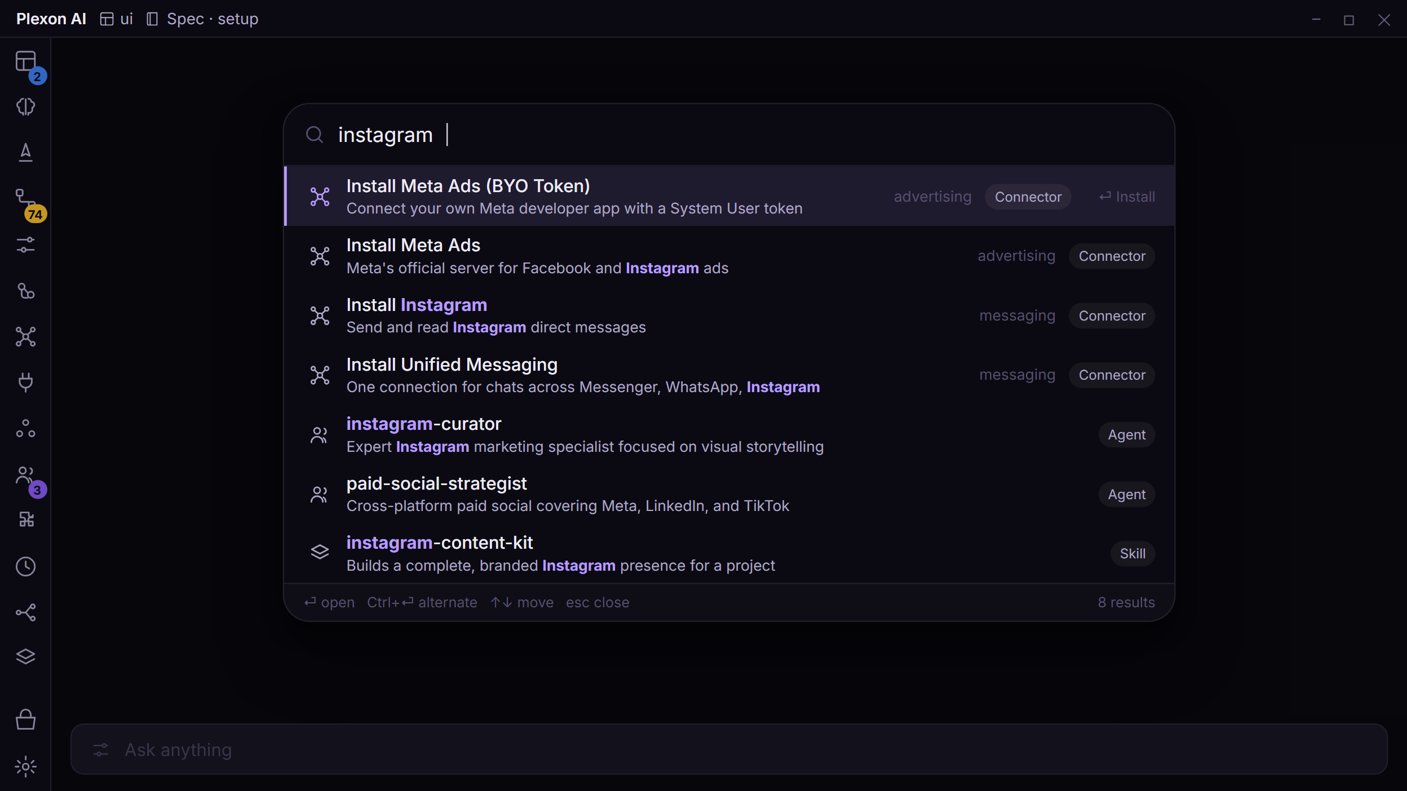This screenshot has height=791, width=1407.
Task: Select the instagram-content-kit skill result
Action: coord(729,554)
